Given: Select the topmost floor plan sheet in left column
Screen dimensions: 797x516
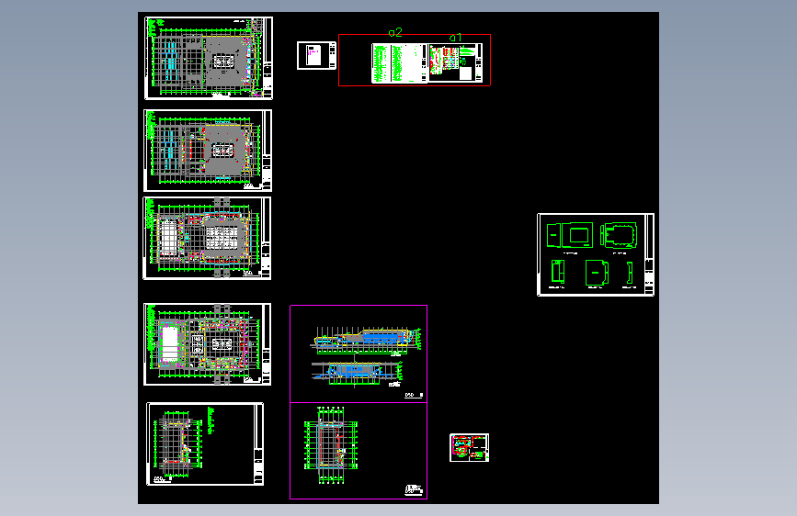Looking at the screenshot, I should coord(209,58).
